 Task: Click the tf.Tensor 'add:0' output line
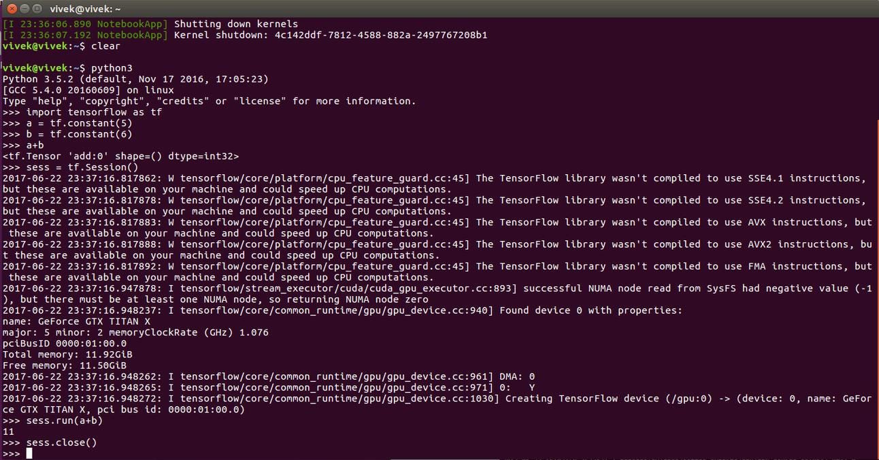click(x=121, y=156)
